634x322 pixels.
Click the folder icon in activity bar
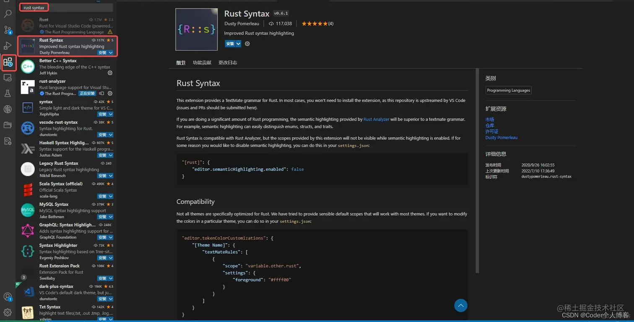tap(8, 125)
